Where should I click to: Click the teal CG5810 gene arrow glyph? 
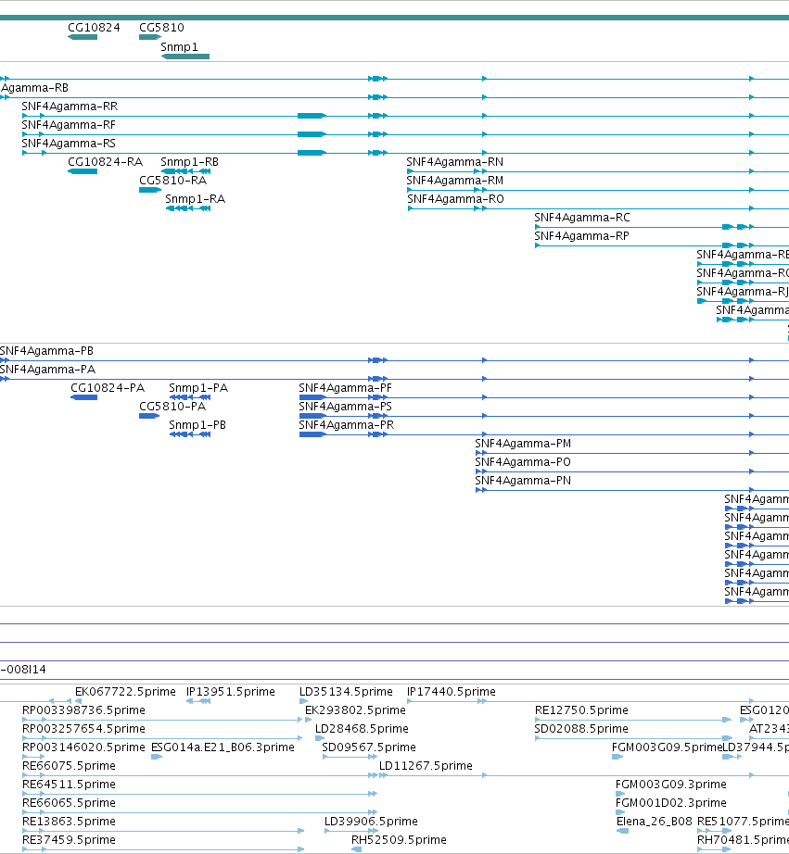[x=150, y=37]
